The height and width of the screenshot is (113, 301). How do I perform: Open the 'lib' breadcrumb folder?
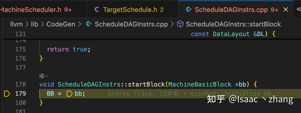[x=34, y=24]
